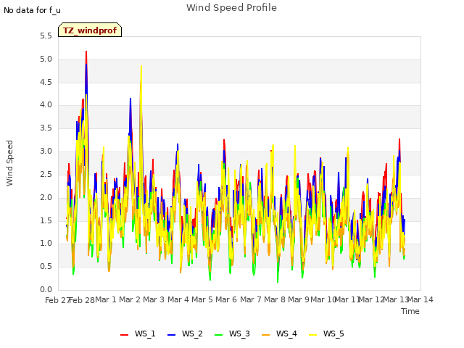Viewport: 464px width, 348px height.
Task: Click the 3.0 y-axis tick label
Action: (46, 152)
